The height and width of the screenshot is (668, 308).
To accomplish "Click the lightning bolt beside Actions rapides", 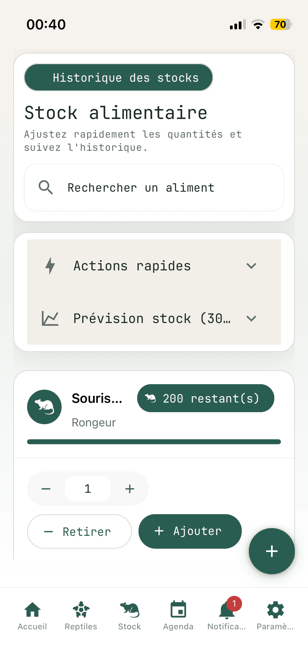I will 50,265.
